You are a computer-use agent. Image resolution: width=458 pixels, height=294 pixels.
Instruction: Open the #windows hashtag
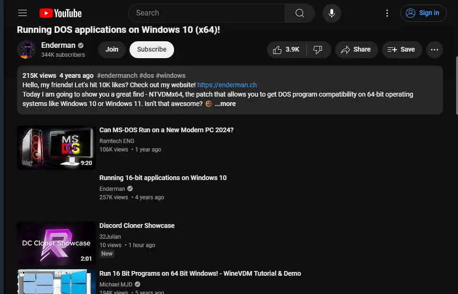click(x=171, y=75)
